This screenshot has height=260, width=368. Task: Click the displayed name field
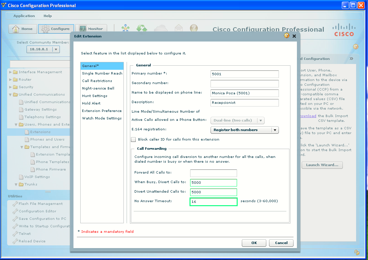pos(245,93)
